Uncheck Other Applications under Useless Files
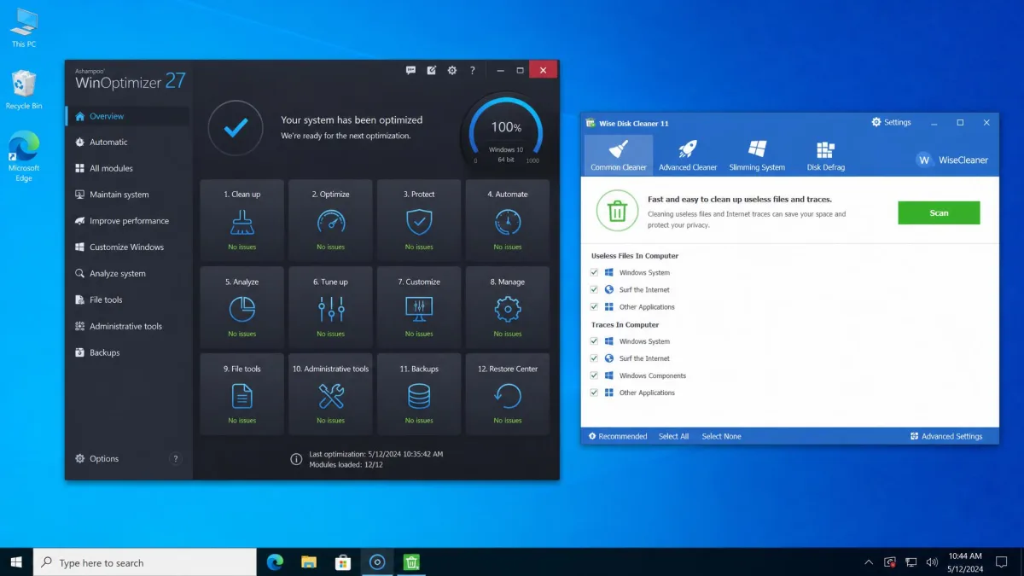 pyautogui.click(x=594, y=306)
